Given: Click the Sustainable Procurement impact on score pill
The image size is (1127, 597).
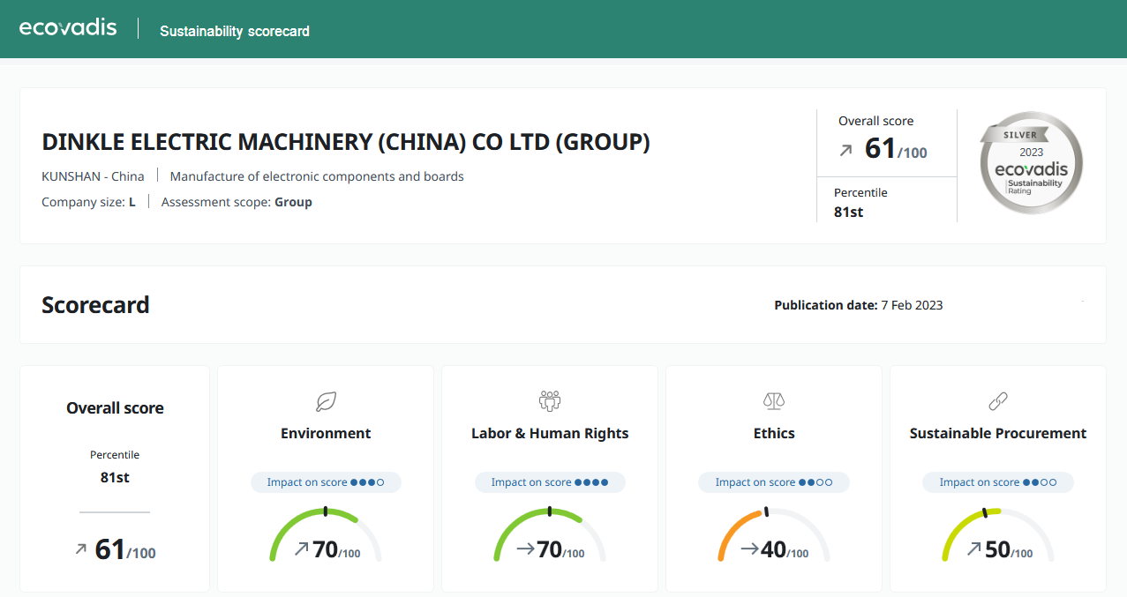Looking at the screenshot, I should pyautogui.click(x=998, y=482).
